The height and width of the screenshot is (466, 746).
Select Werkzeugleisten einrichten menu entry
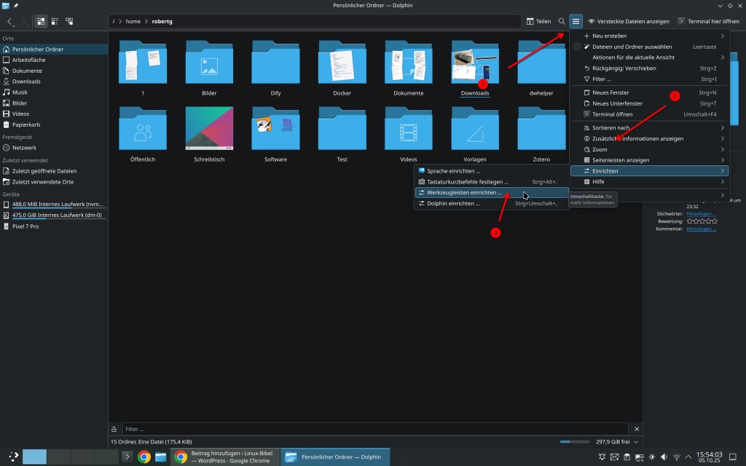pyautogui.click(x=464, y=193)
